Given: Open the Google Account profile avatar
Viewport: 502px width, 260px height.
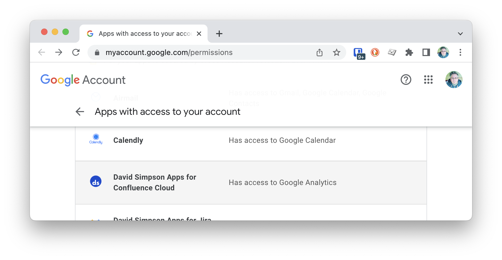Looking at the screenshot, I should pos(454,80).
